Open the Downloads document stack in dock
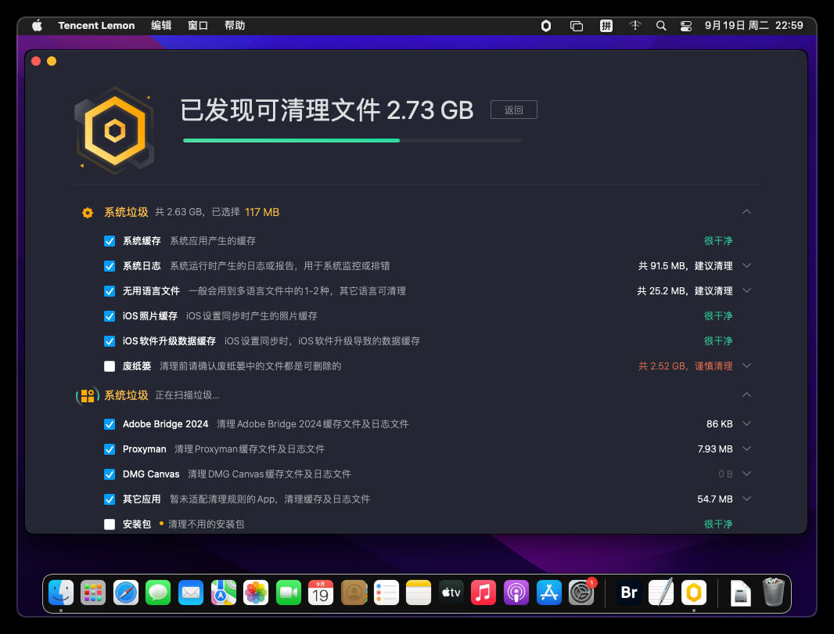 tap(740, 593)
